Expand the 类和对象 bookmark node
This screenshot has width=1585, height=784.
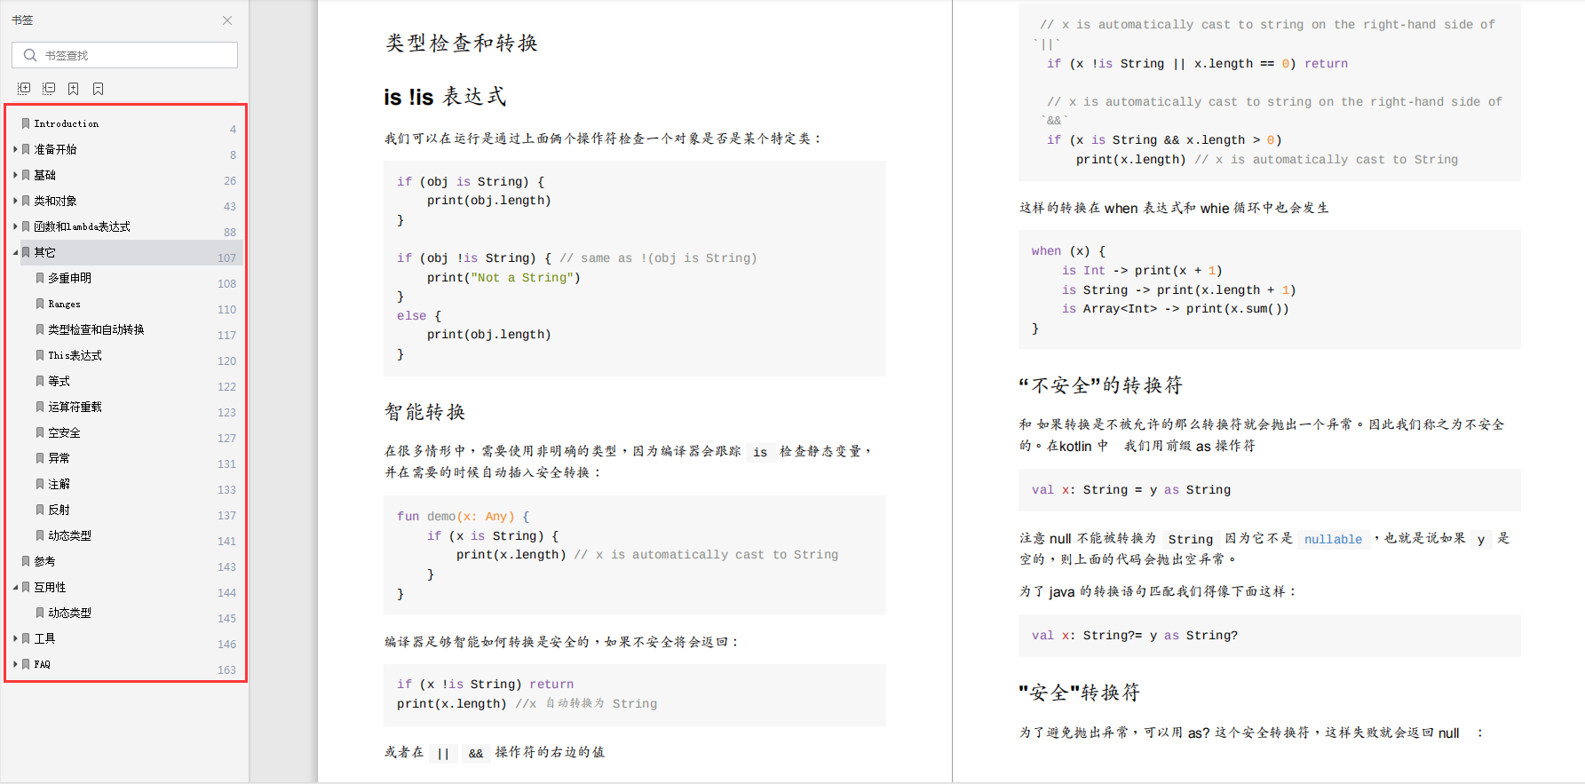pyautogui.click(x=15, y=201)
